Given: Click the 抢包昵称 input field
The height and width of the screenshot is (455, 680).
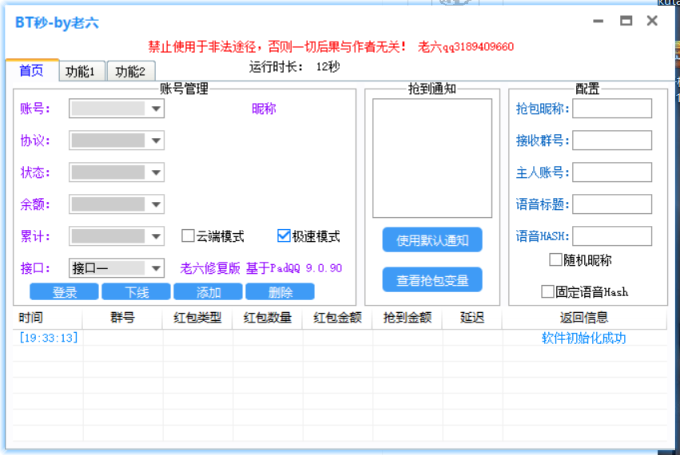Looking at the screenshot, I should (611, 109).
